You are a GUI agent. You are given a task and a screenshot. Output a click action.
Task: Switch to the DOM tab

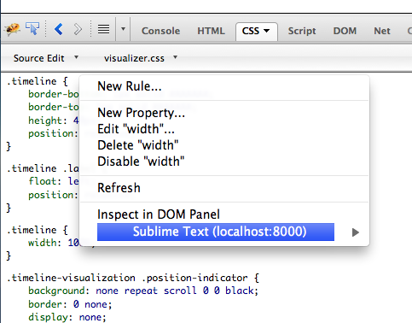345,31
